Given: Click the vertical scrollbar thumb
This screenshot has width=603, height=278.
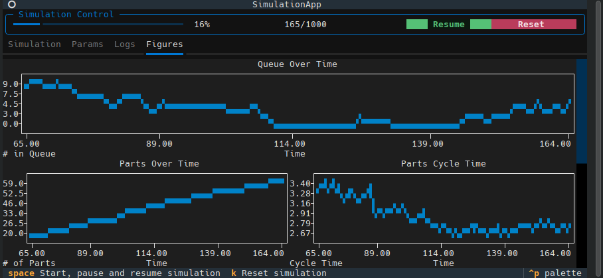Looking at the screenshot, I should 581,111.
